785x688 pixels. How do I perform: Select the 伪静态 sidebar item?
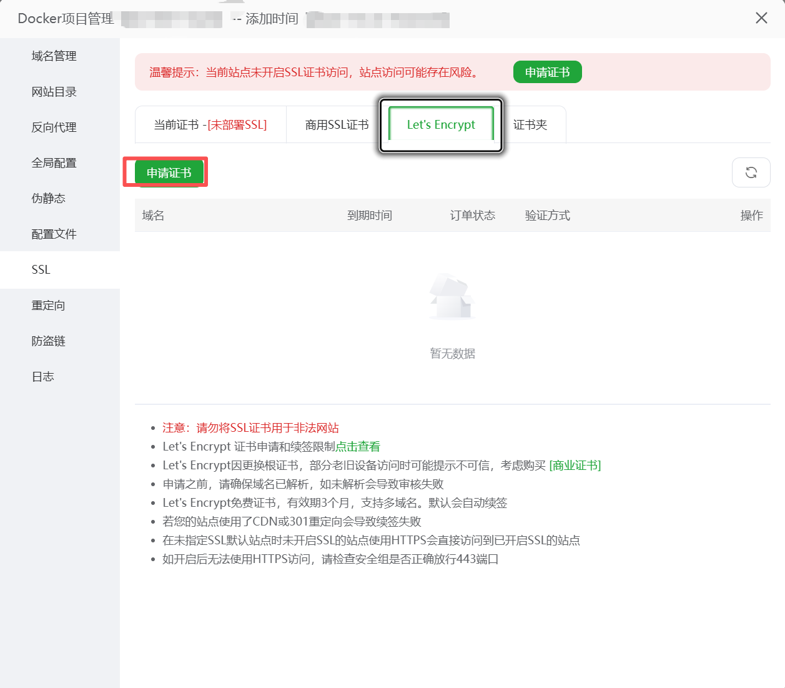click(49, 199)
